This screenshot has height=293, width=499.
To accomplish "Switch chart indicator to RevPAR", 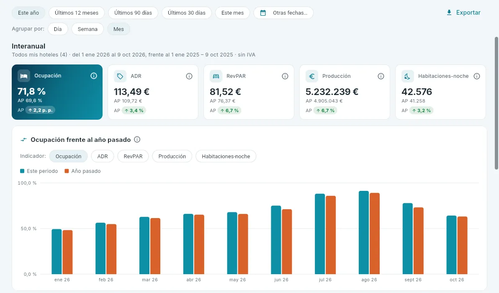I will click(133, 156).
